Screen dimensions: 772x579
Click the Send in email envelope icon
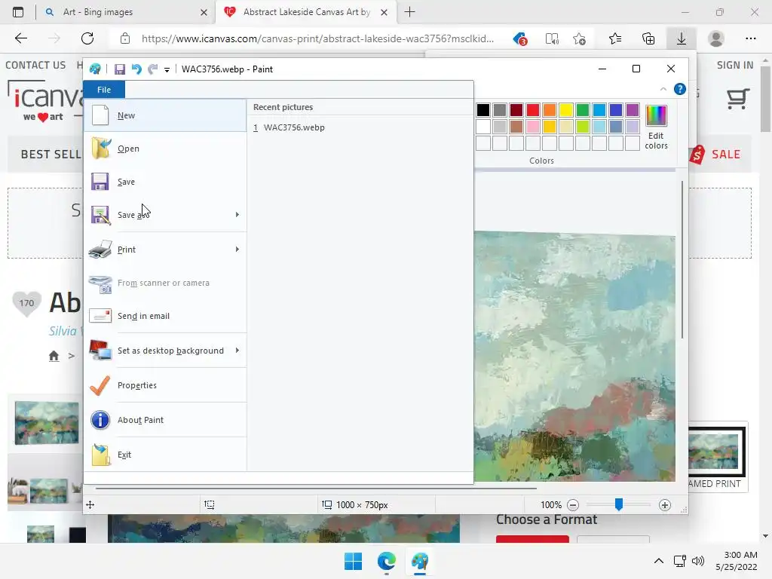pos(100,316)
